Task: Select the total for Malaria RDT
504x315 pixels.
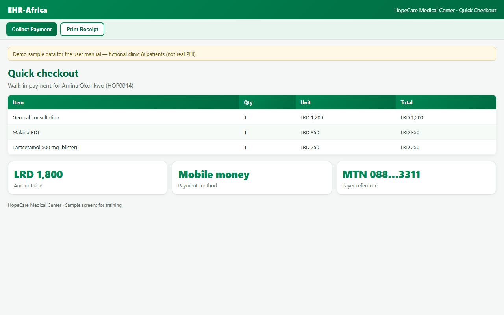Action: click(410, 132)
